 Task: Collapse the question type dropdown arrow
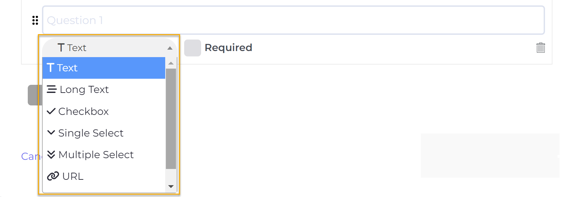(x=170, y=48)
